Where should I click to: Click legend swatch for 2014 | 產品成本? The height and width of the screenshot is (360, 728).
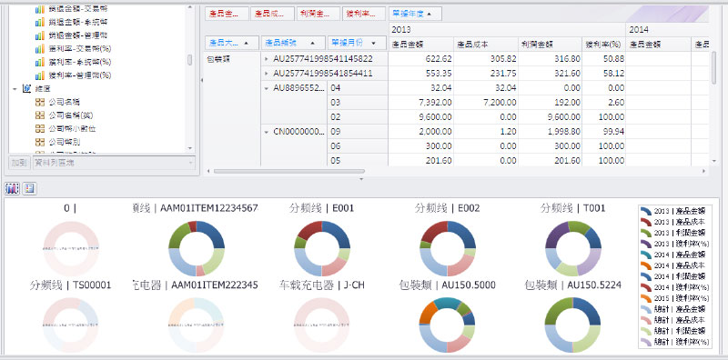coord(646,265)
